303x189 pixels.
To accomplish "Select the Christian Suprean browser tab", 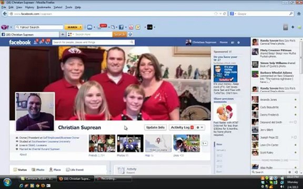I will pyautogui.click(x=29, y=35).
